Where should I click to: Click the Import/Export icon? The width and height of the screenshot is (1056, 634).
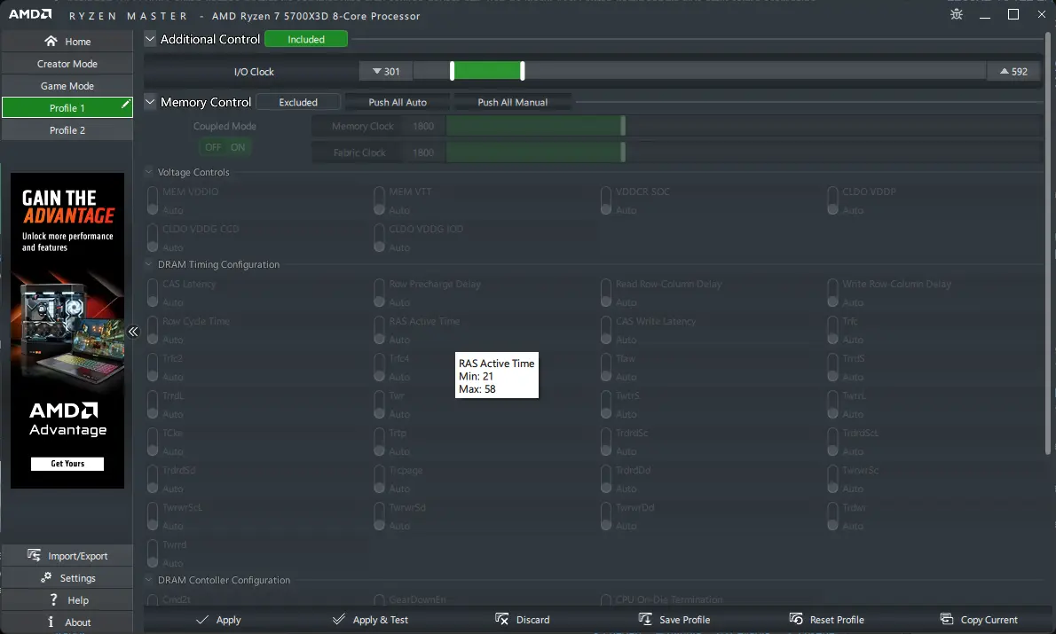(x=34, y=555)
